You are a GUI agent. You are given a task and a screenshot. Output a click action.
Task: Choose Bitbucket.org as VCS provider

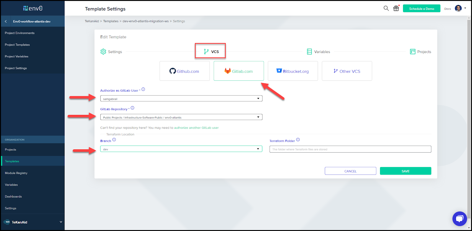(293, 71)
